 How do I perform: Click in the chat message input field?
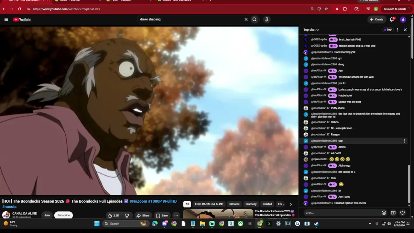pos(342,213)
